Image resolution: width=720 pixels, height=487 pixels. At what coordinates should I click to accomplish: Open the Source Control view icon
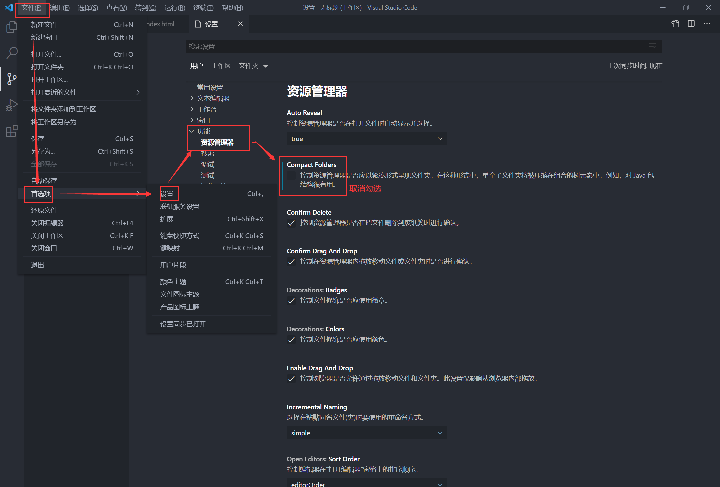point(12,79)
